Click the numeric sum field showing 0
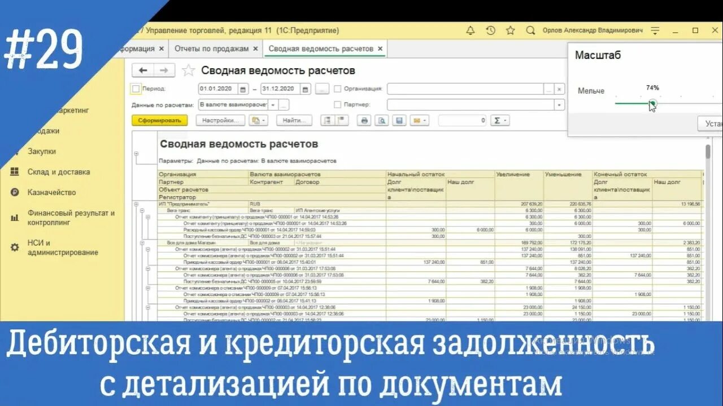Image resolution: width=723 pixels, height=406 pixels. pos(462,120)
